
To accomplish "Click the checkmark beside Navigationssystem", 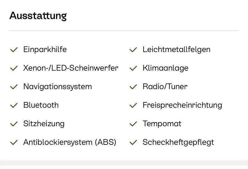I will 14,87.
